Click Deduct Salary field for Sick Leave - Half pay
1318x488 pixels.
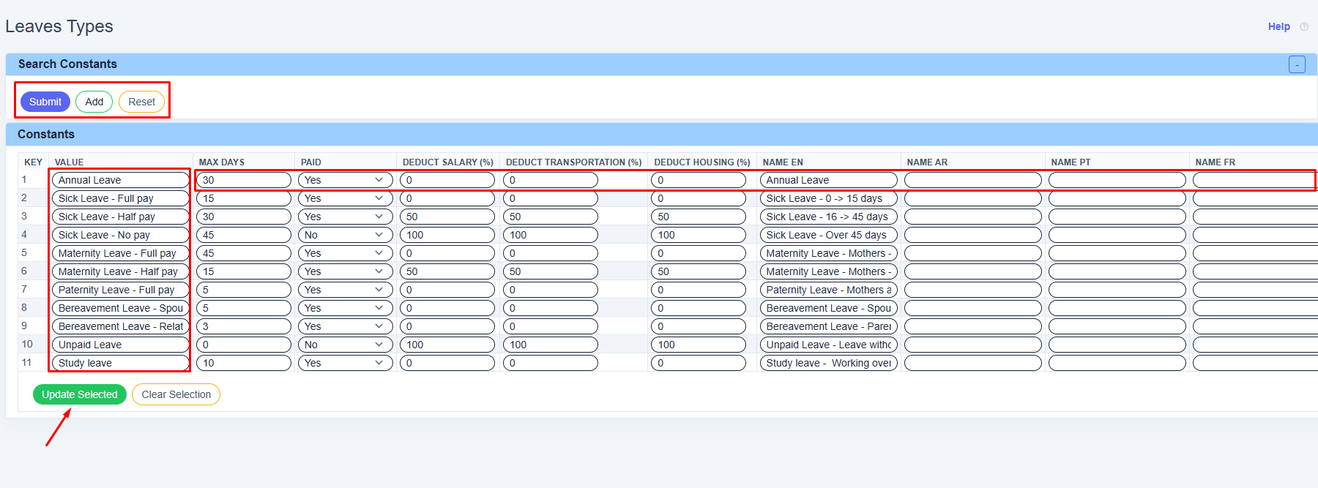coord(447,217)
